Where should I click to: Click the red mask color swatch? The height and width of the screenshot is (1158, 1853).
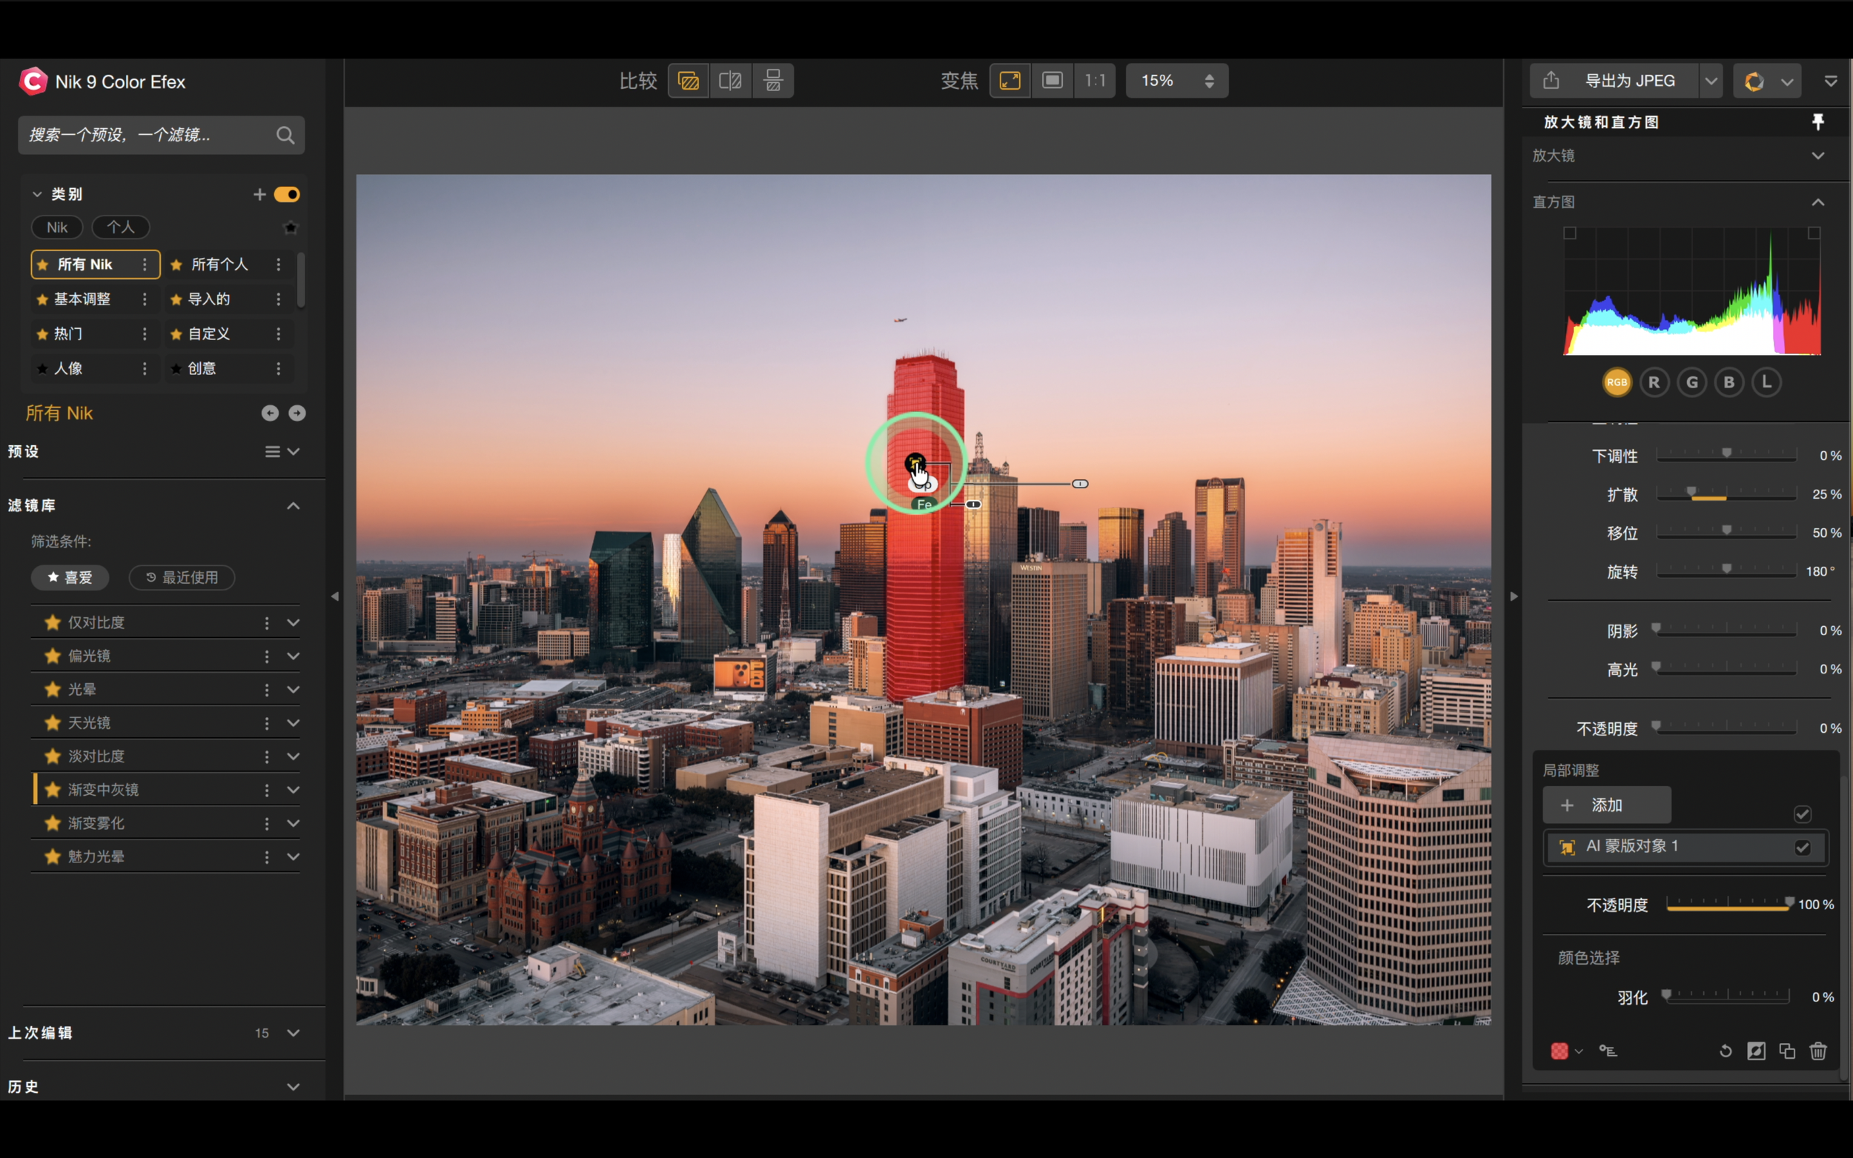(x=1559, y=1051)
